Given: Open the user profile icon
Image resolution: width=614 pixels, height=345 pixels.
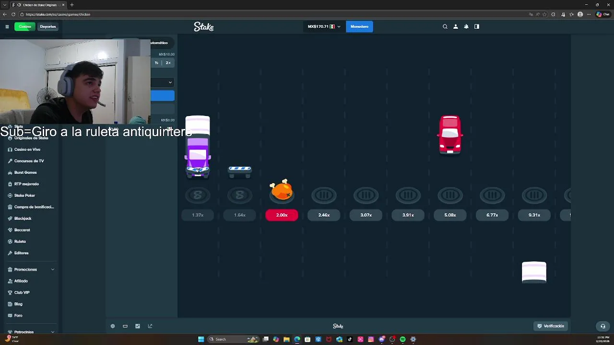Looking at the screenshot, I should [x=456, y=26].
